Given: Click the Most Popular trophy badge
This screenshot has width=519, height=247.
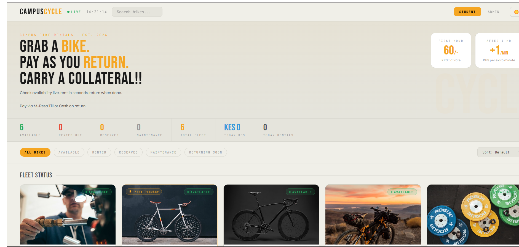Looking at the screenshot, I should [144, 192].
